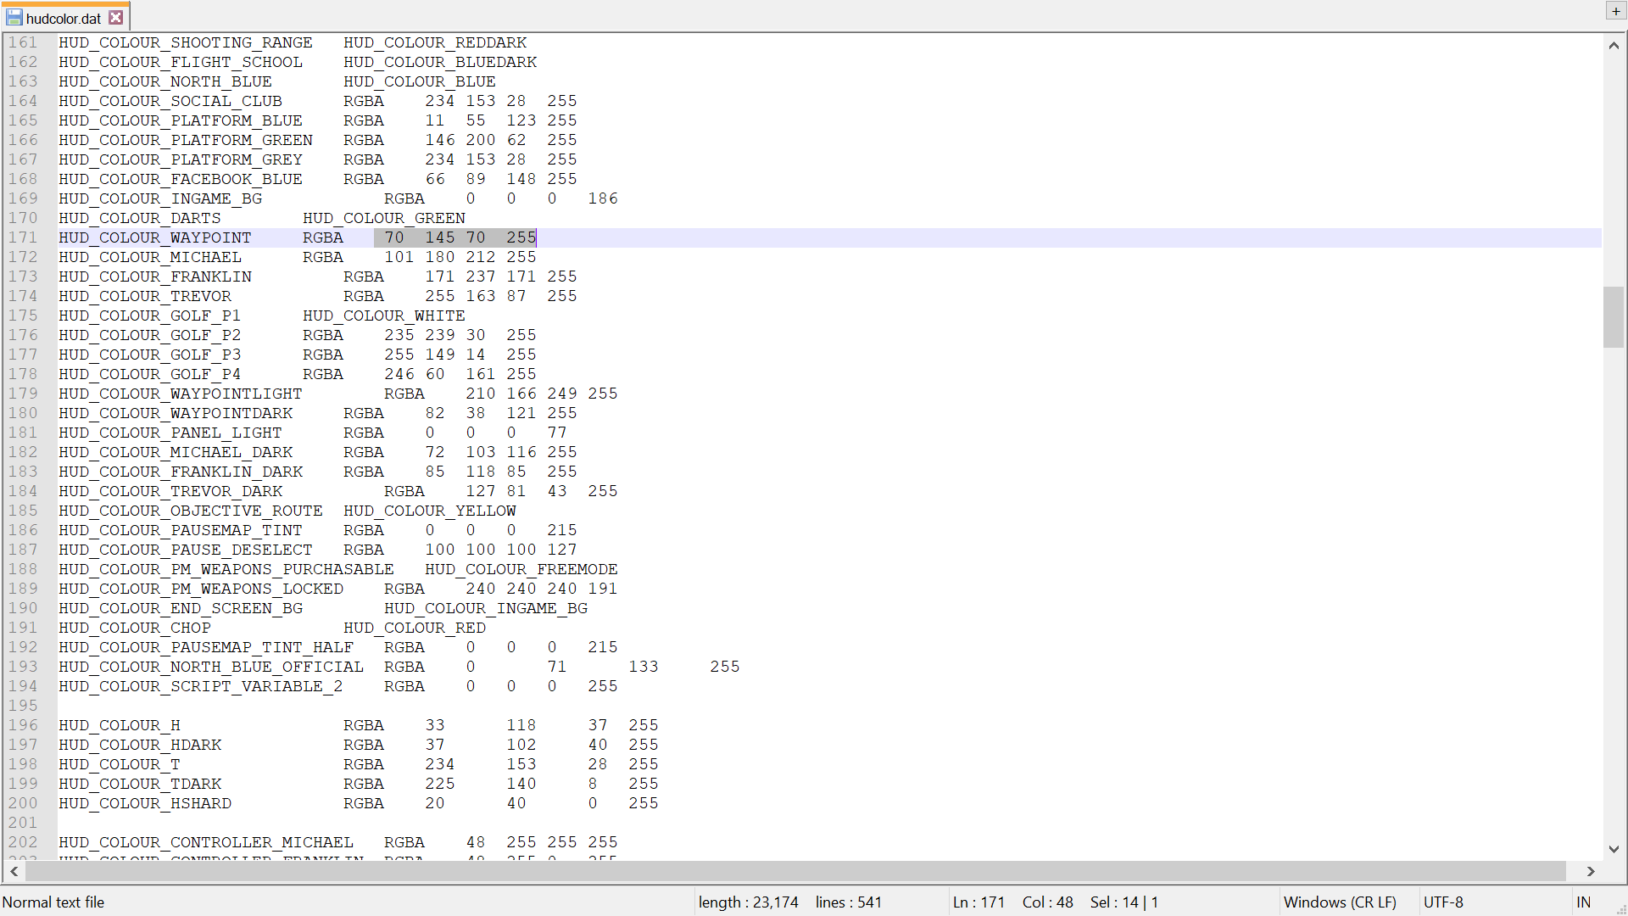Click HUD_COLOUR_HSHARD on line 200

[x=145, y=803]
